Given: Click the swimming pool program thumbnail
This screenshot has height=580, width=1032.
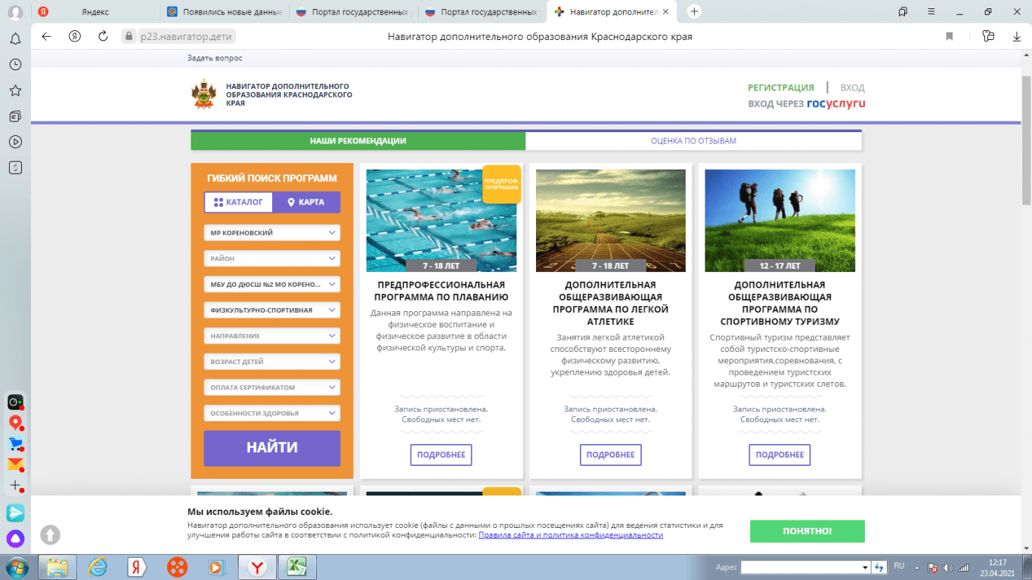Looking at the screenshot, I should click(x=441, y=220).
